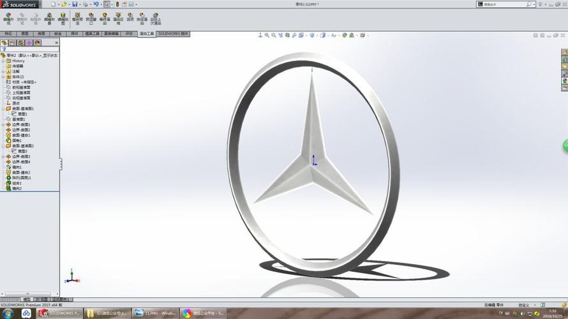
Task: Start Integrated Preview rendering
Action: tap(77, 19)
